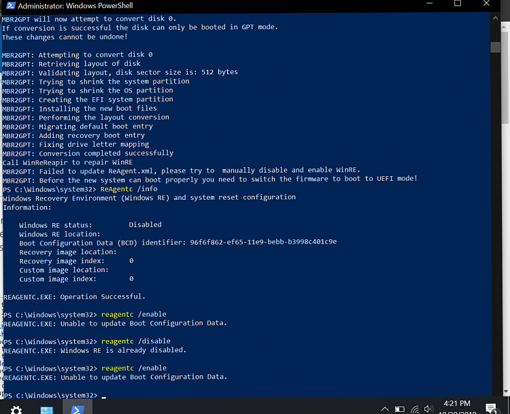Screen dimensions: 510x414
Task: Click taskbar icon between Settings and PowerShell
Action: coord(47,409)
